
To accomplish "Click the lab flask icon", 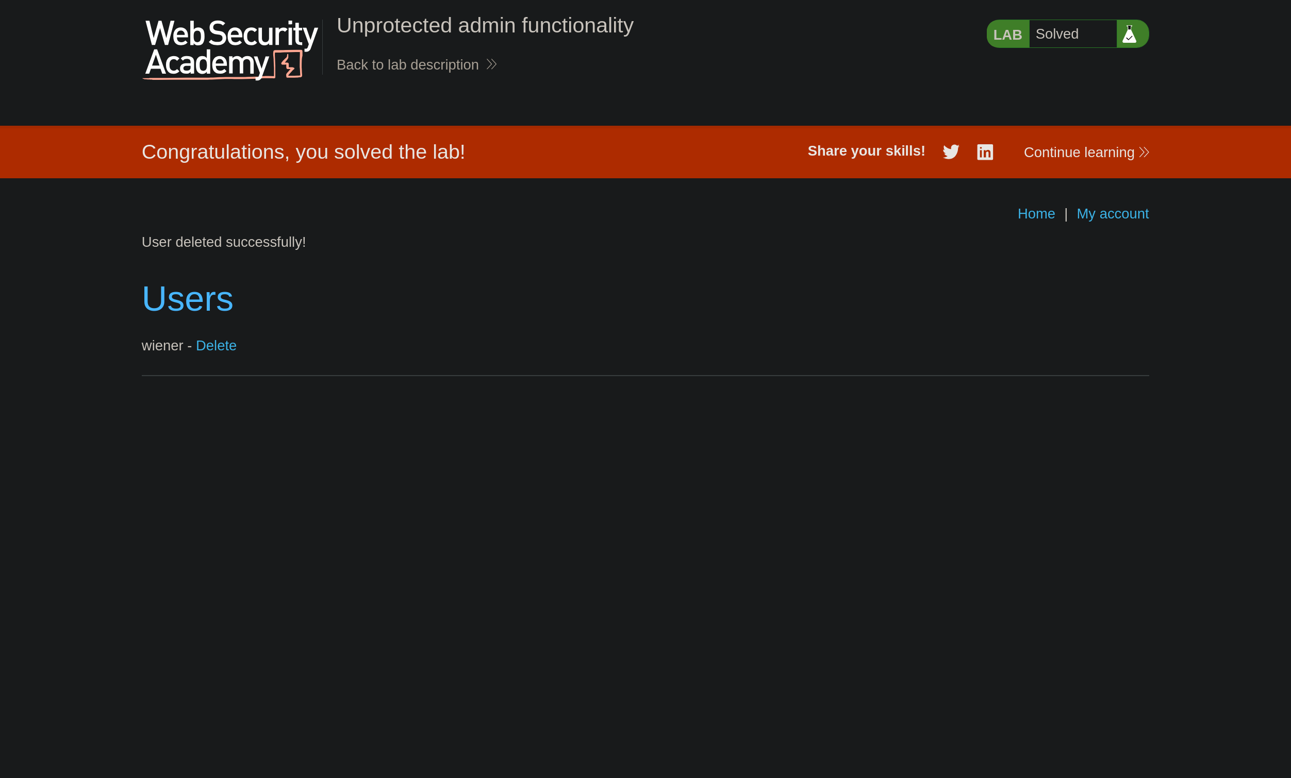I will coord(1129,34).
